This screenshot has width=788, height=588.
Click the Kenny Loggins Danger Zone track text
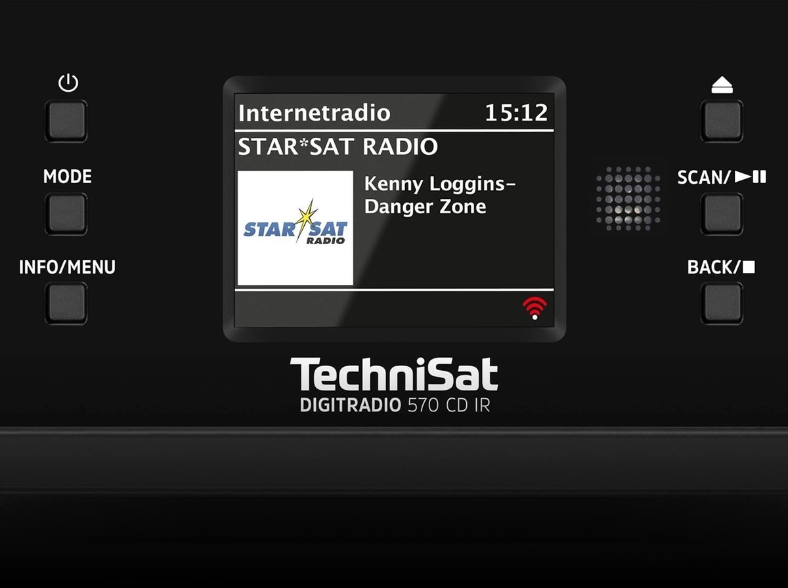440,195
